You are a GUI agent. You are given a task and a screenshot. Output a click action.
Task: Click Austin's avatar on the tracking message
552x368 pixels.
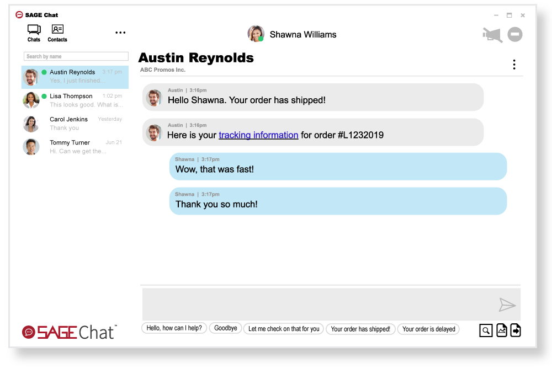pos(154,132)
